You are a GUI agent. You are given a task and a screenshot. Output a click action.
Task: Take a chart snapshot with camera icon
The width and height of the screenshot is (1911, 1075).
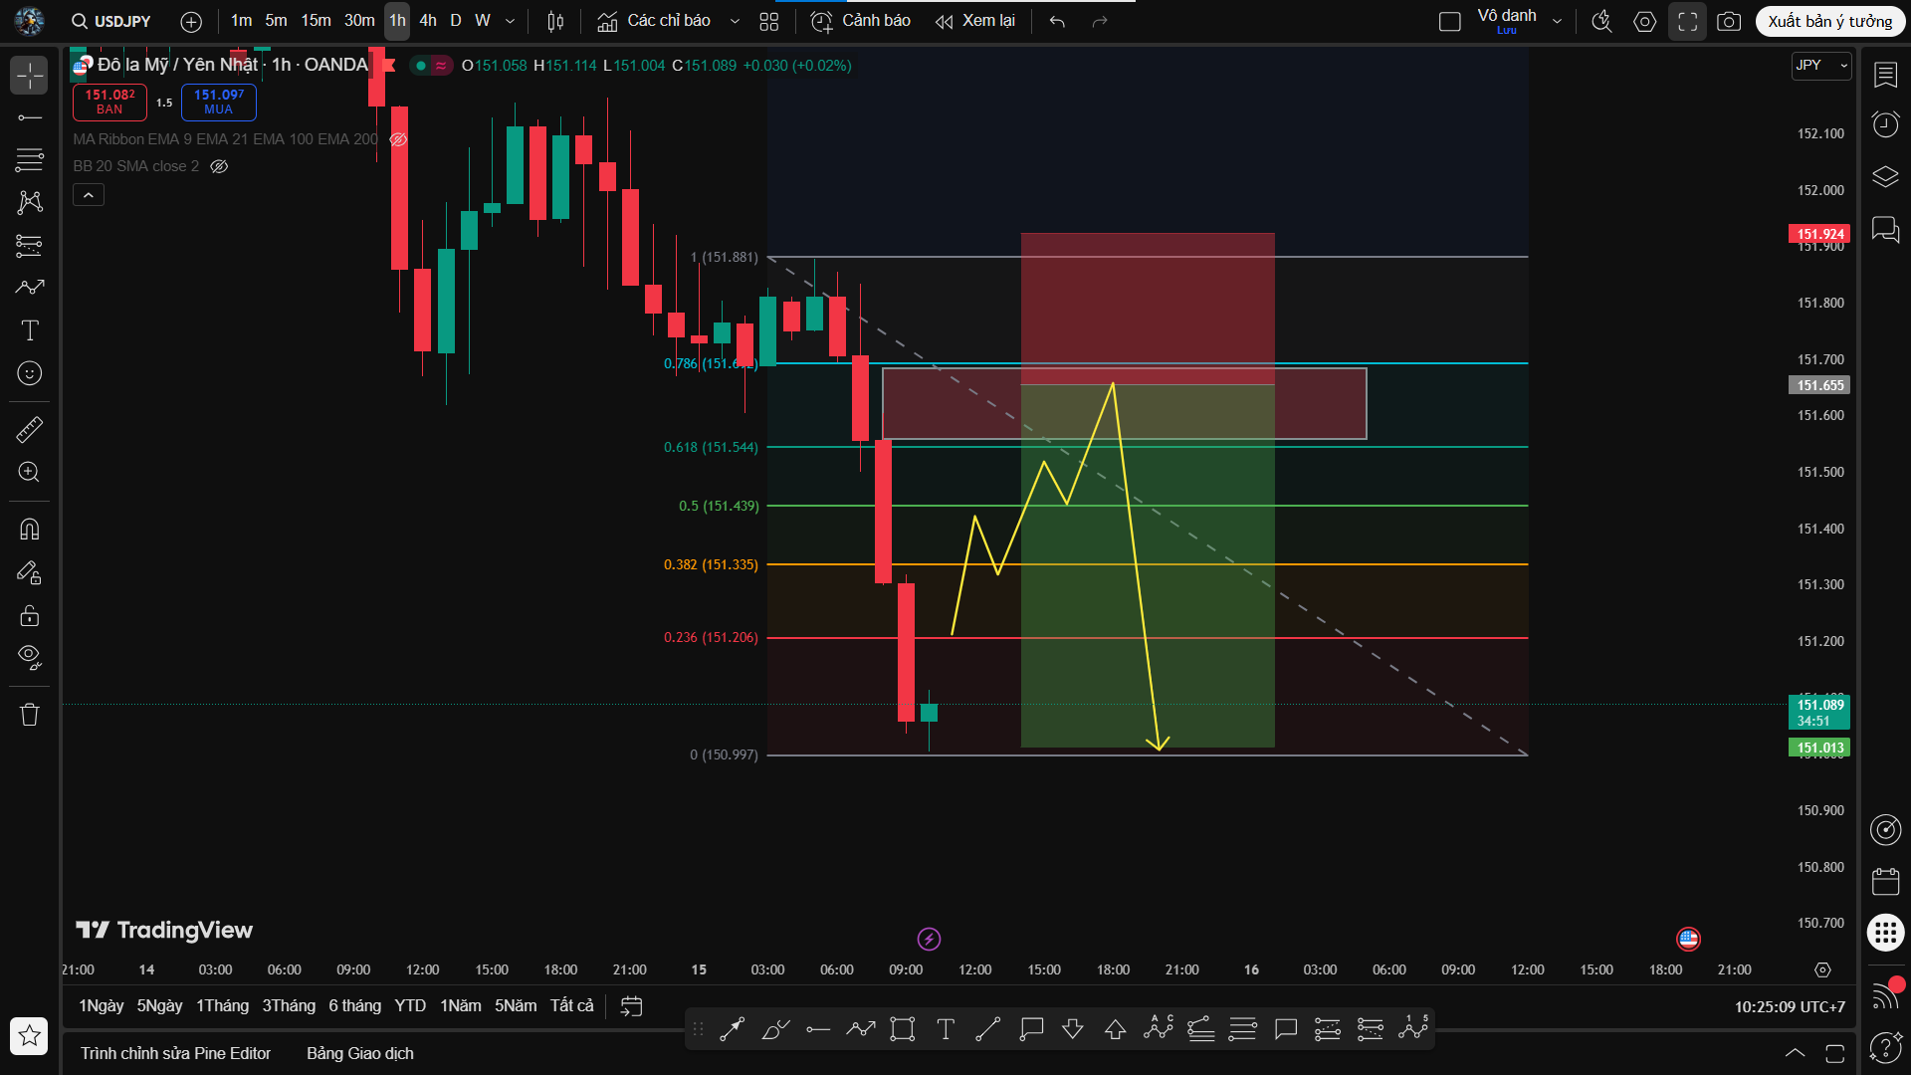coord(1729,21)
